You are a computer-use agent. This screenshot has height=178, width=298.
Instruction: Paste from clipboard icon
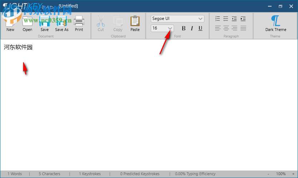click(135, 23)
